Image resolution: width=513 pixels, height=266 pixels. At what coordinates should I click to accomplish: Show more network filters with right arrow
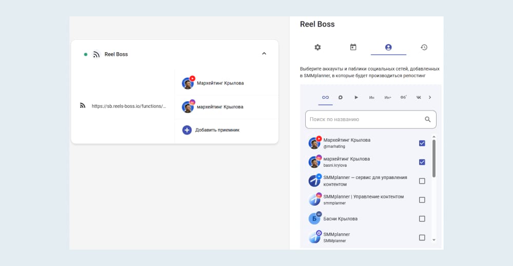[430, 97]
